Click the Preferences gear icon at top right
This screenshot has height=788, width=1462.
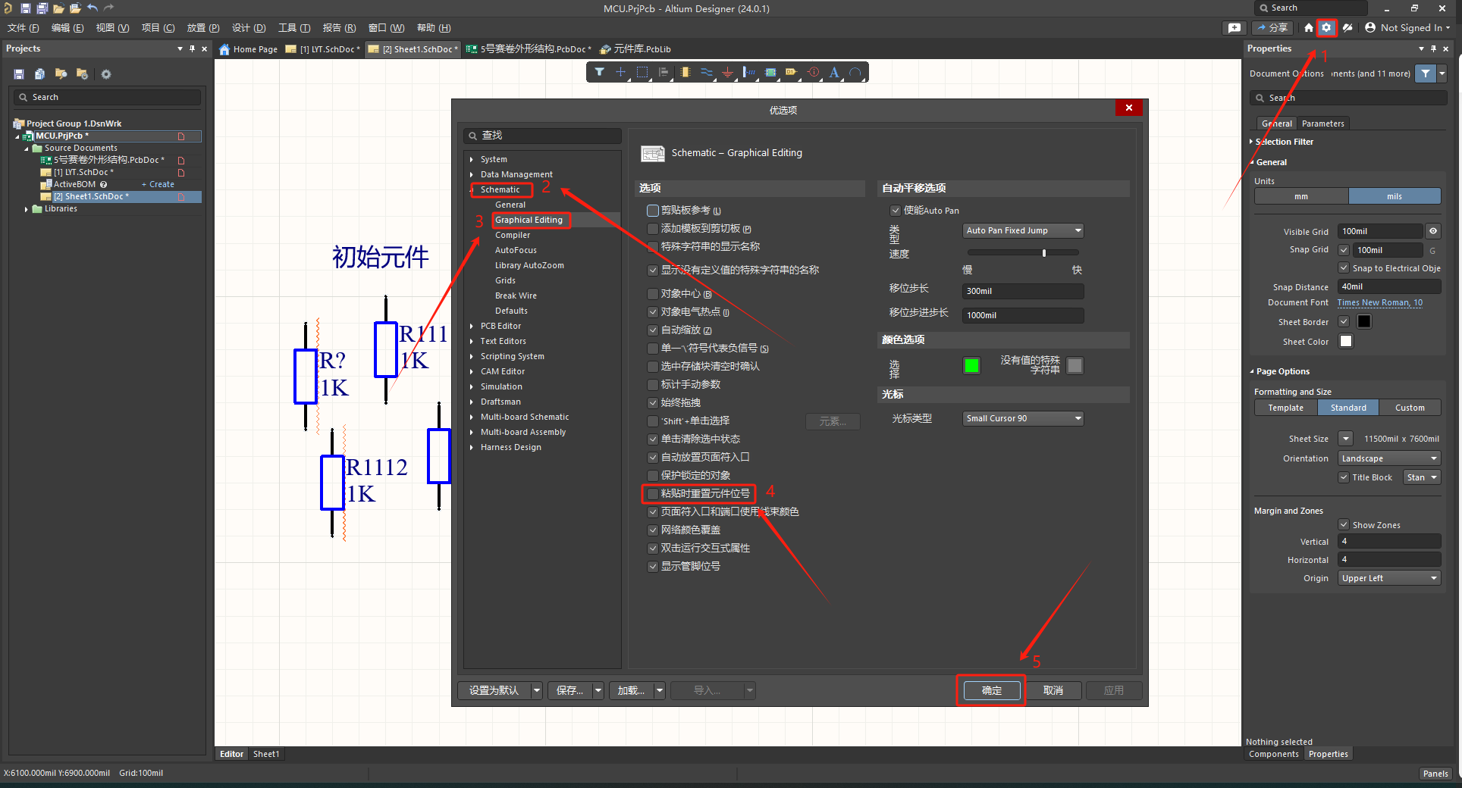click(x=1326, y=27)
